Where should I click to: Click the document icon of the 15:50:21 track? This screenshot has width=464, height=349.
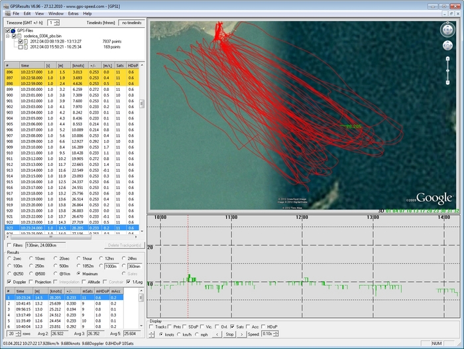click(26, 47)
